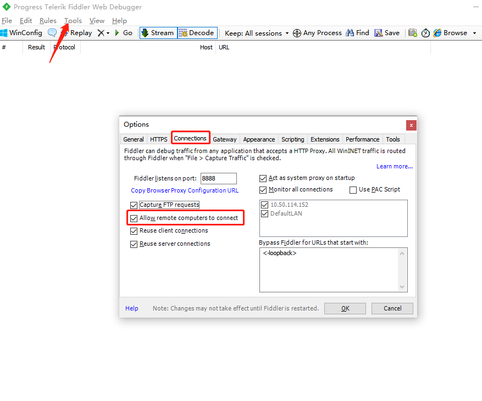
Task: Click the Go resume button
Action: (123, 33)
